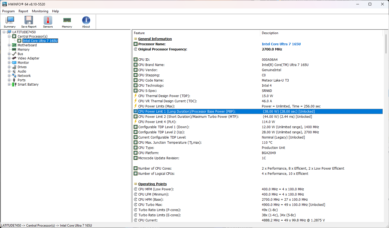Image resolution: width=389 pixels, height=228 pixels.
Task: Expand the Drives tree node
Action: point(9,67)
